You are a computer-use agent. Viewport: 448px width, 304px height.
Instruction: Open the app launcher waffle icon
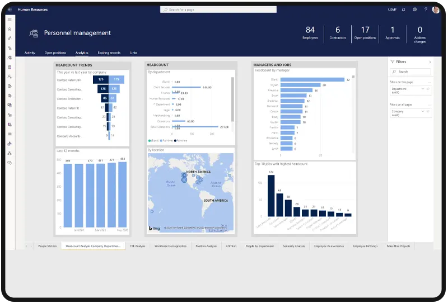pos(10,9)
